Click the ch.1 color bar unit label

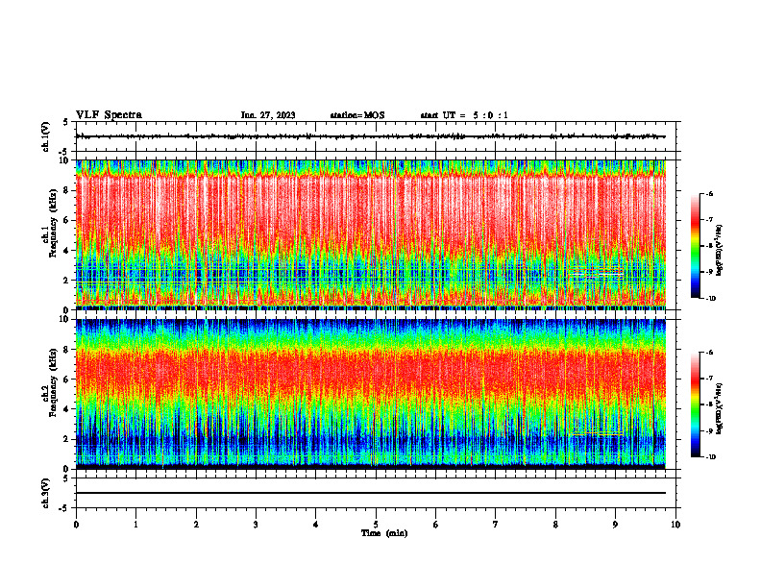(720, 251)
